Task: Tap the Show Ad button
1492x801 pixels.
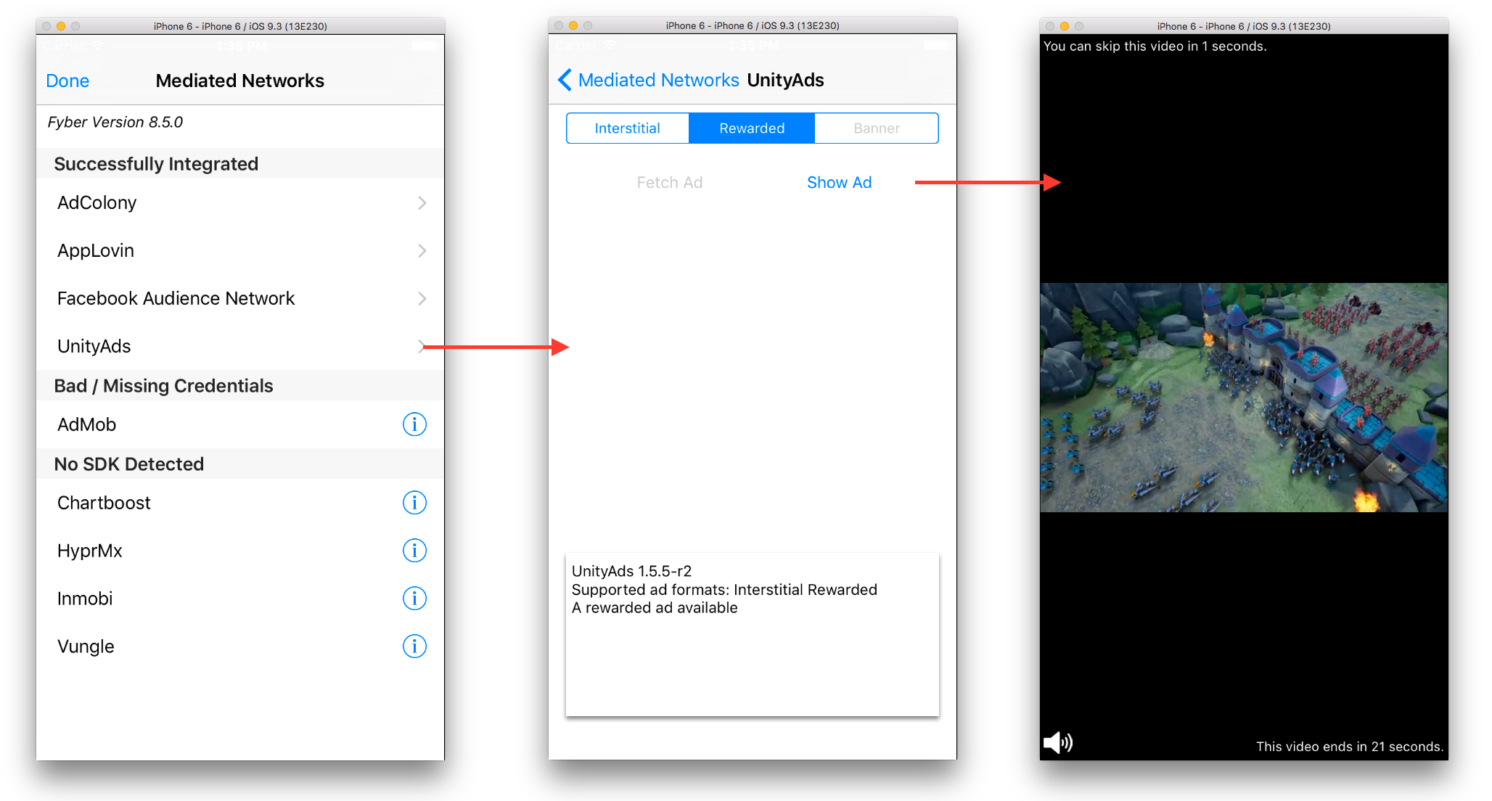Action: pyautogui.click(x=839, y=183)
